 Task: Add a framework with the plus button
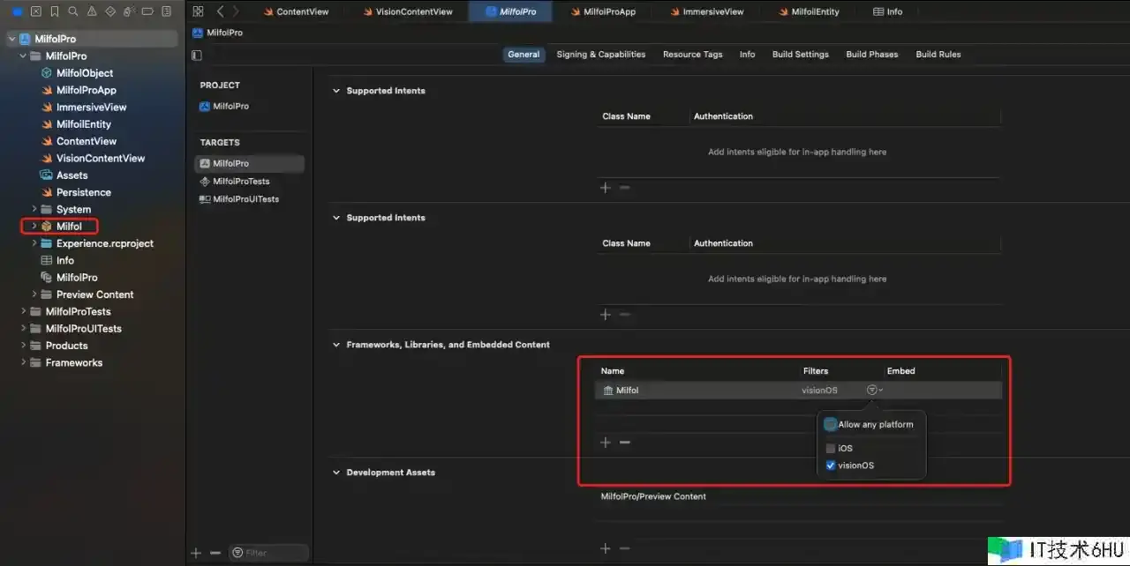tap(606, 443)
